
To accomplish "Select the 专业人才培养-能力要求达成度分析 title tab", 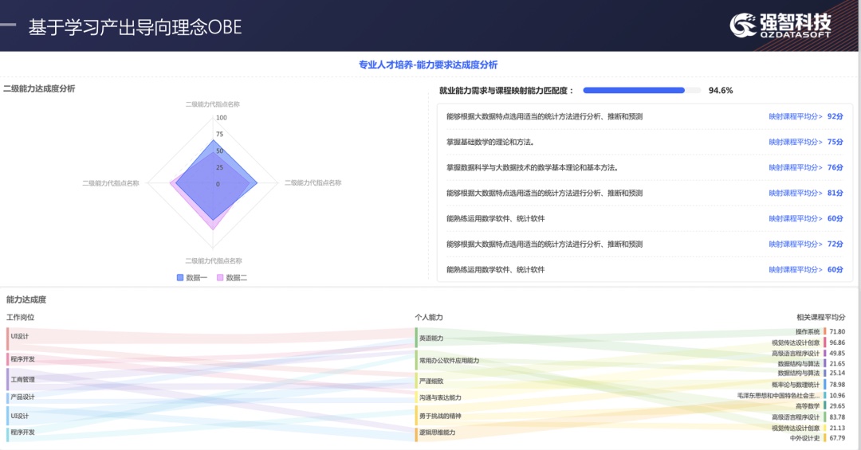I will (428, 65).
